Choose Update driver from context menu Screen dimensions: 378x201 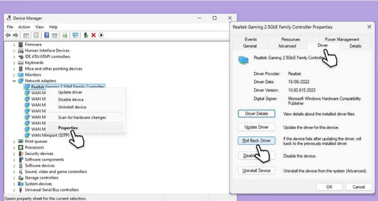pyautogui.click(x=70, y=92)
